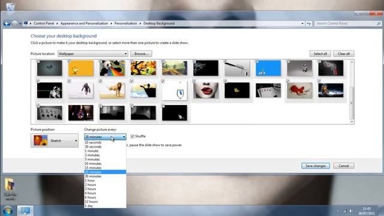Viewport: 384px width, 216px height.
Task: Click the Change picture every dropdown arrow
Action: click(124, 137)
